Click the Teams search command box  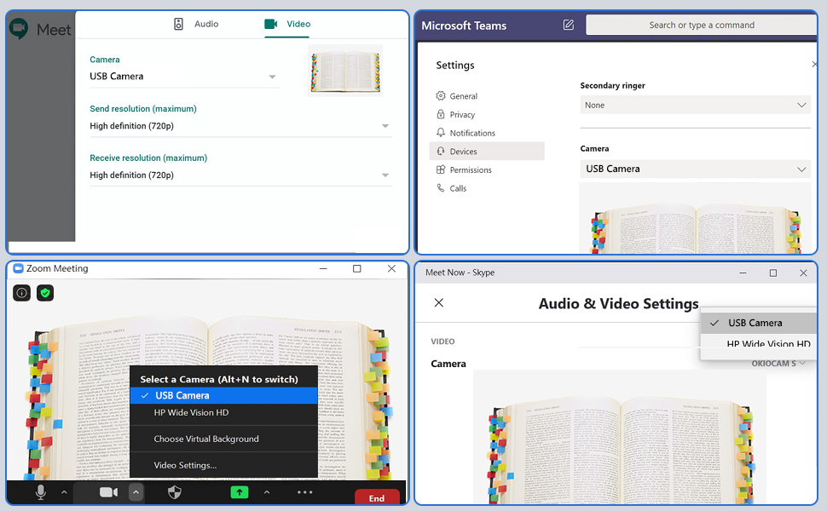point(701,25)
